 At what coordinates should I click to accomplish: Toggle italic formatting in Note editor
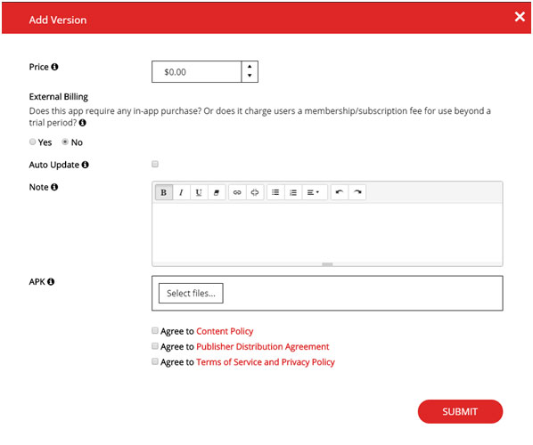(182, 192)
